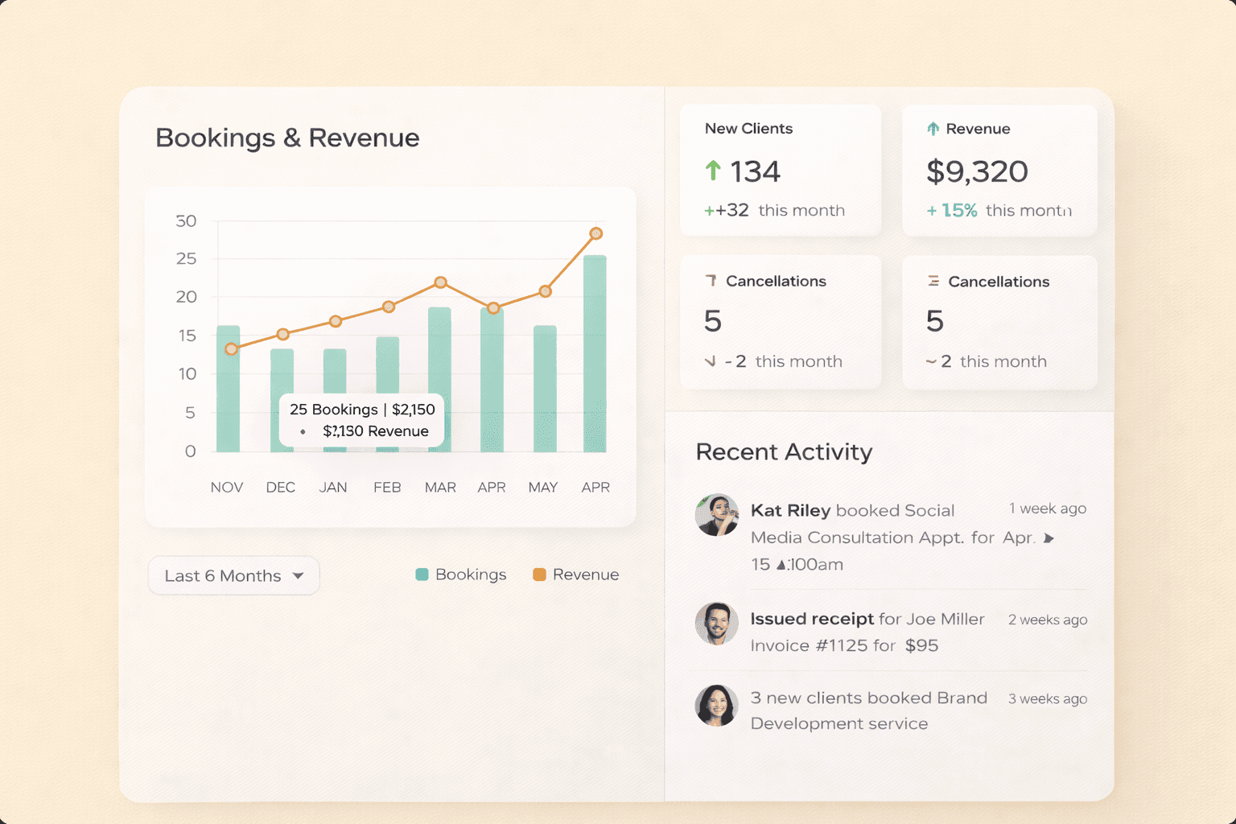
Task: Click the Kat Riley name link
Action: [x=790, y=510]
